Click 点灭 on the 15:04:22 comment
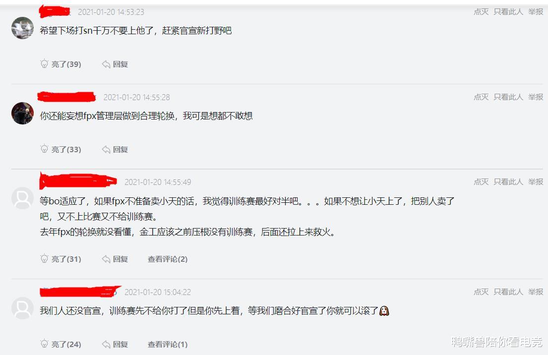The height and width of the screenshot is (355, 548). 481,292
